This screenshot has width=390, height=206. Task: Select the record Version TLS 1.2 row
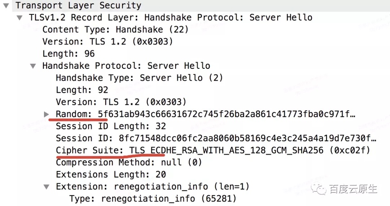pos(107,41)
